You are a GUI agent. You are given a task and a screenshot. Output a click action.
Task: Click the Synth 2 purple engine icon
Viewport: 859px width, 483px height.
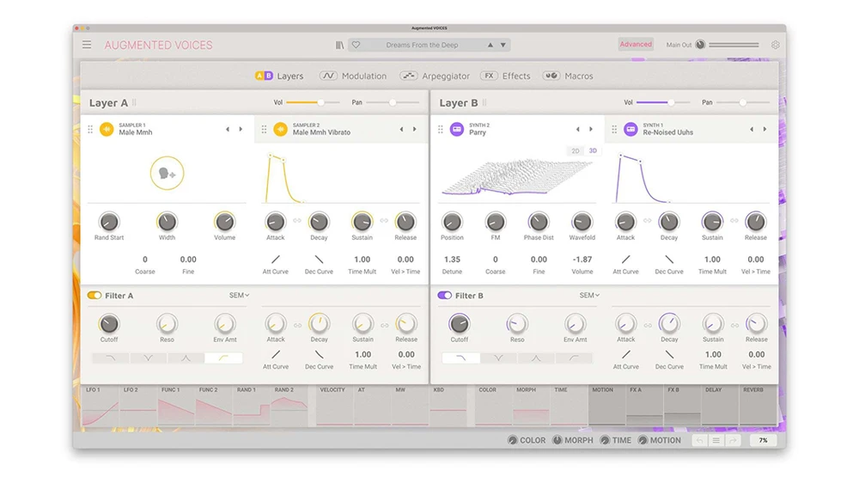pyautogui.click(x=457, y=129)
